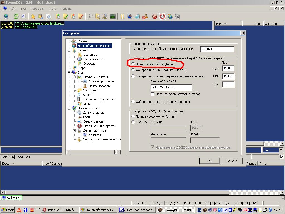Click the Mute sounds speaker icon
Viewport: 285px width, 214px height.
(177, 16)
